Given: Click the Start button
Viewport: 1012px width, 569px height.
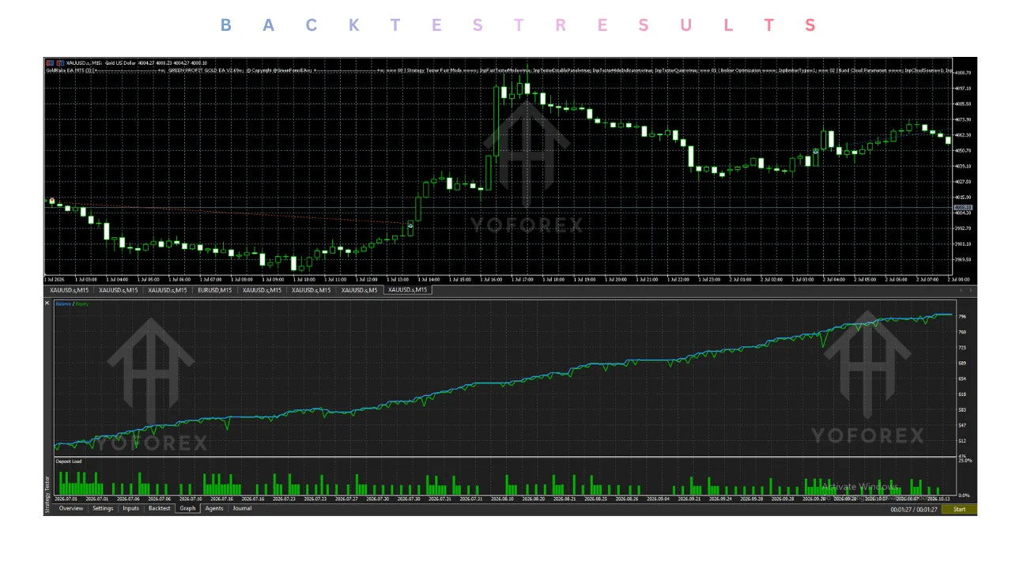Looking at the screenshot, I should 959,510.
